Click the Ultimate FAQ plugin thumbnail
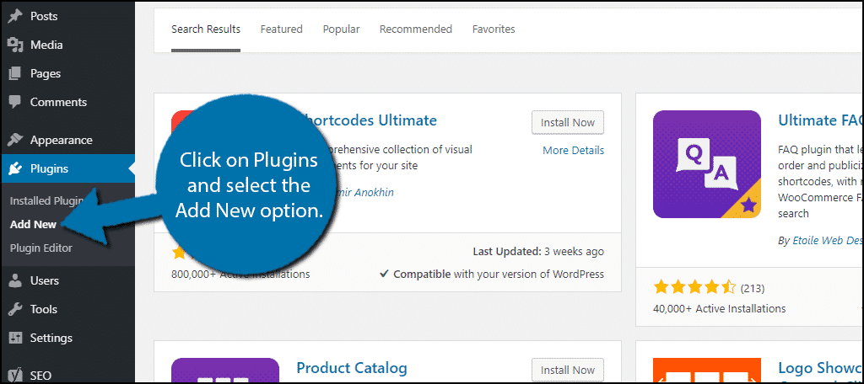This screenshot has height=384, width=864. pos(707,164)
